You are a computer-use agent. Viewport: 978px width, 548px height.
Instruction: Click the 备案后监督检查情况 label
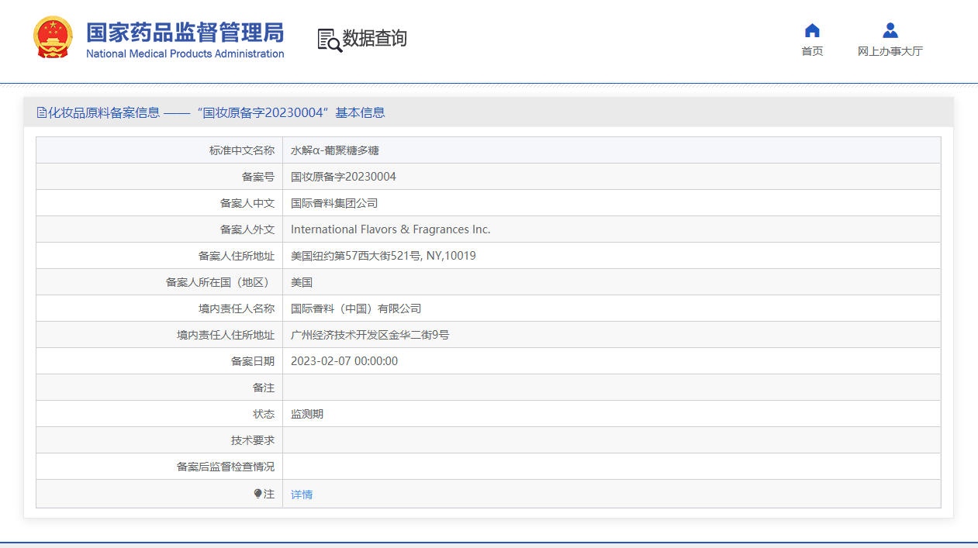click(226, 467)
